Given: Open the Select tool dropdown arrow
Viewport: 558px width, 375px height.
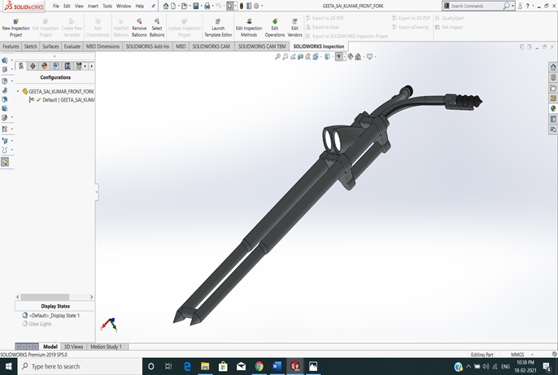Looking at the screenshot, I should (235, 6).
